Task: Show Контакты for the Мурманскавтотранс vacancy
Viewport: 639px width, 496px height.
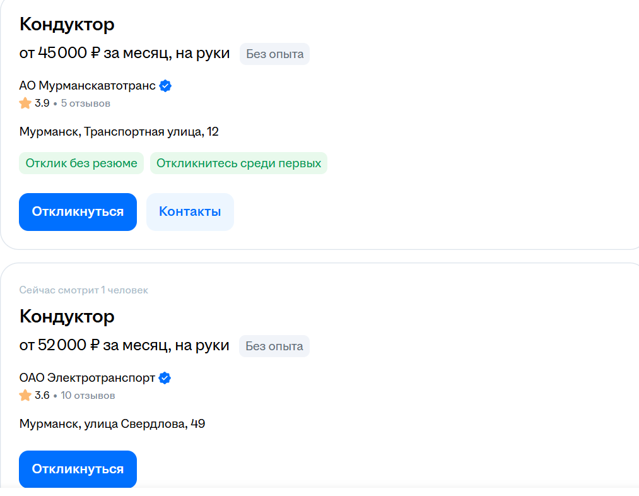Action: point(190,212)
